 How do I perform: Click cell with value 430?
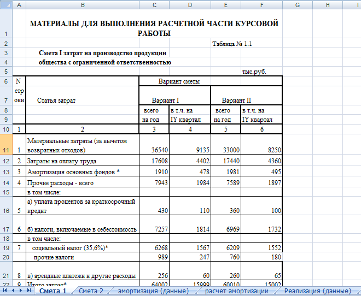pos(154,206)
